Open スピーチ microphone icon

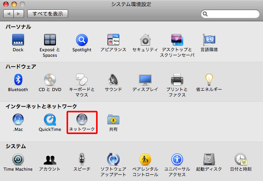(81, 159)
